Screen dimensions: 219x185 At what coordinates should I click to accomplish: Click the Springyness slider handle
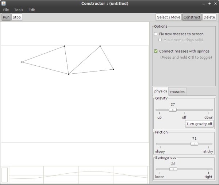coord(173,169)
